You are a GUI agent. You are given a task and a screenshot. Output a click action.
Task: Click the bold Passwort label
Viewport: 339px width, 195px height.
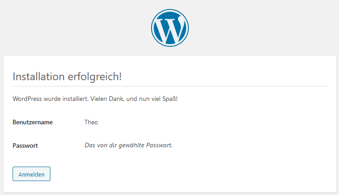(x=25, y=145)
